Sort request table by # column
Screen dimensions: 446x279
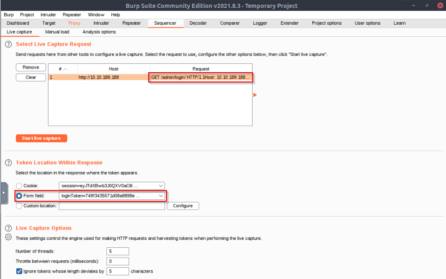coord(62,69)
